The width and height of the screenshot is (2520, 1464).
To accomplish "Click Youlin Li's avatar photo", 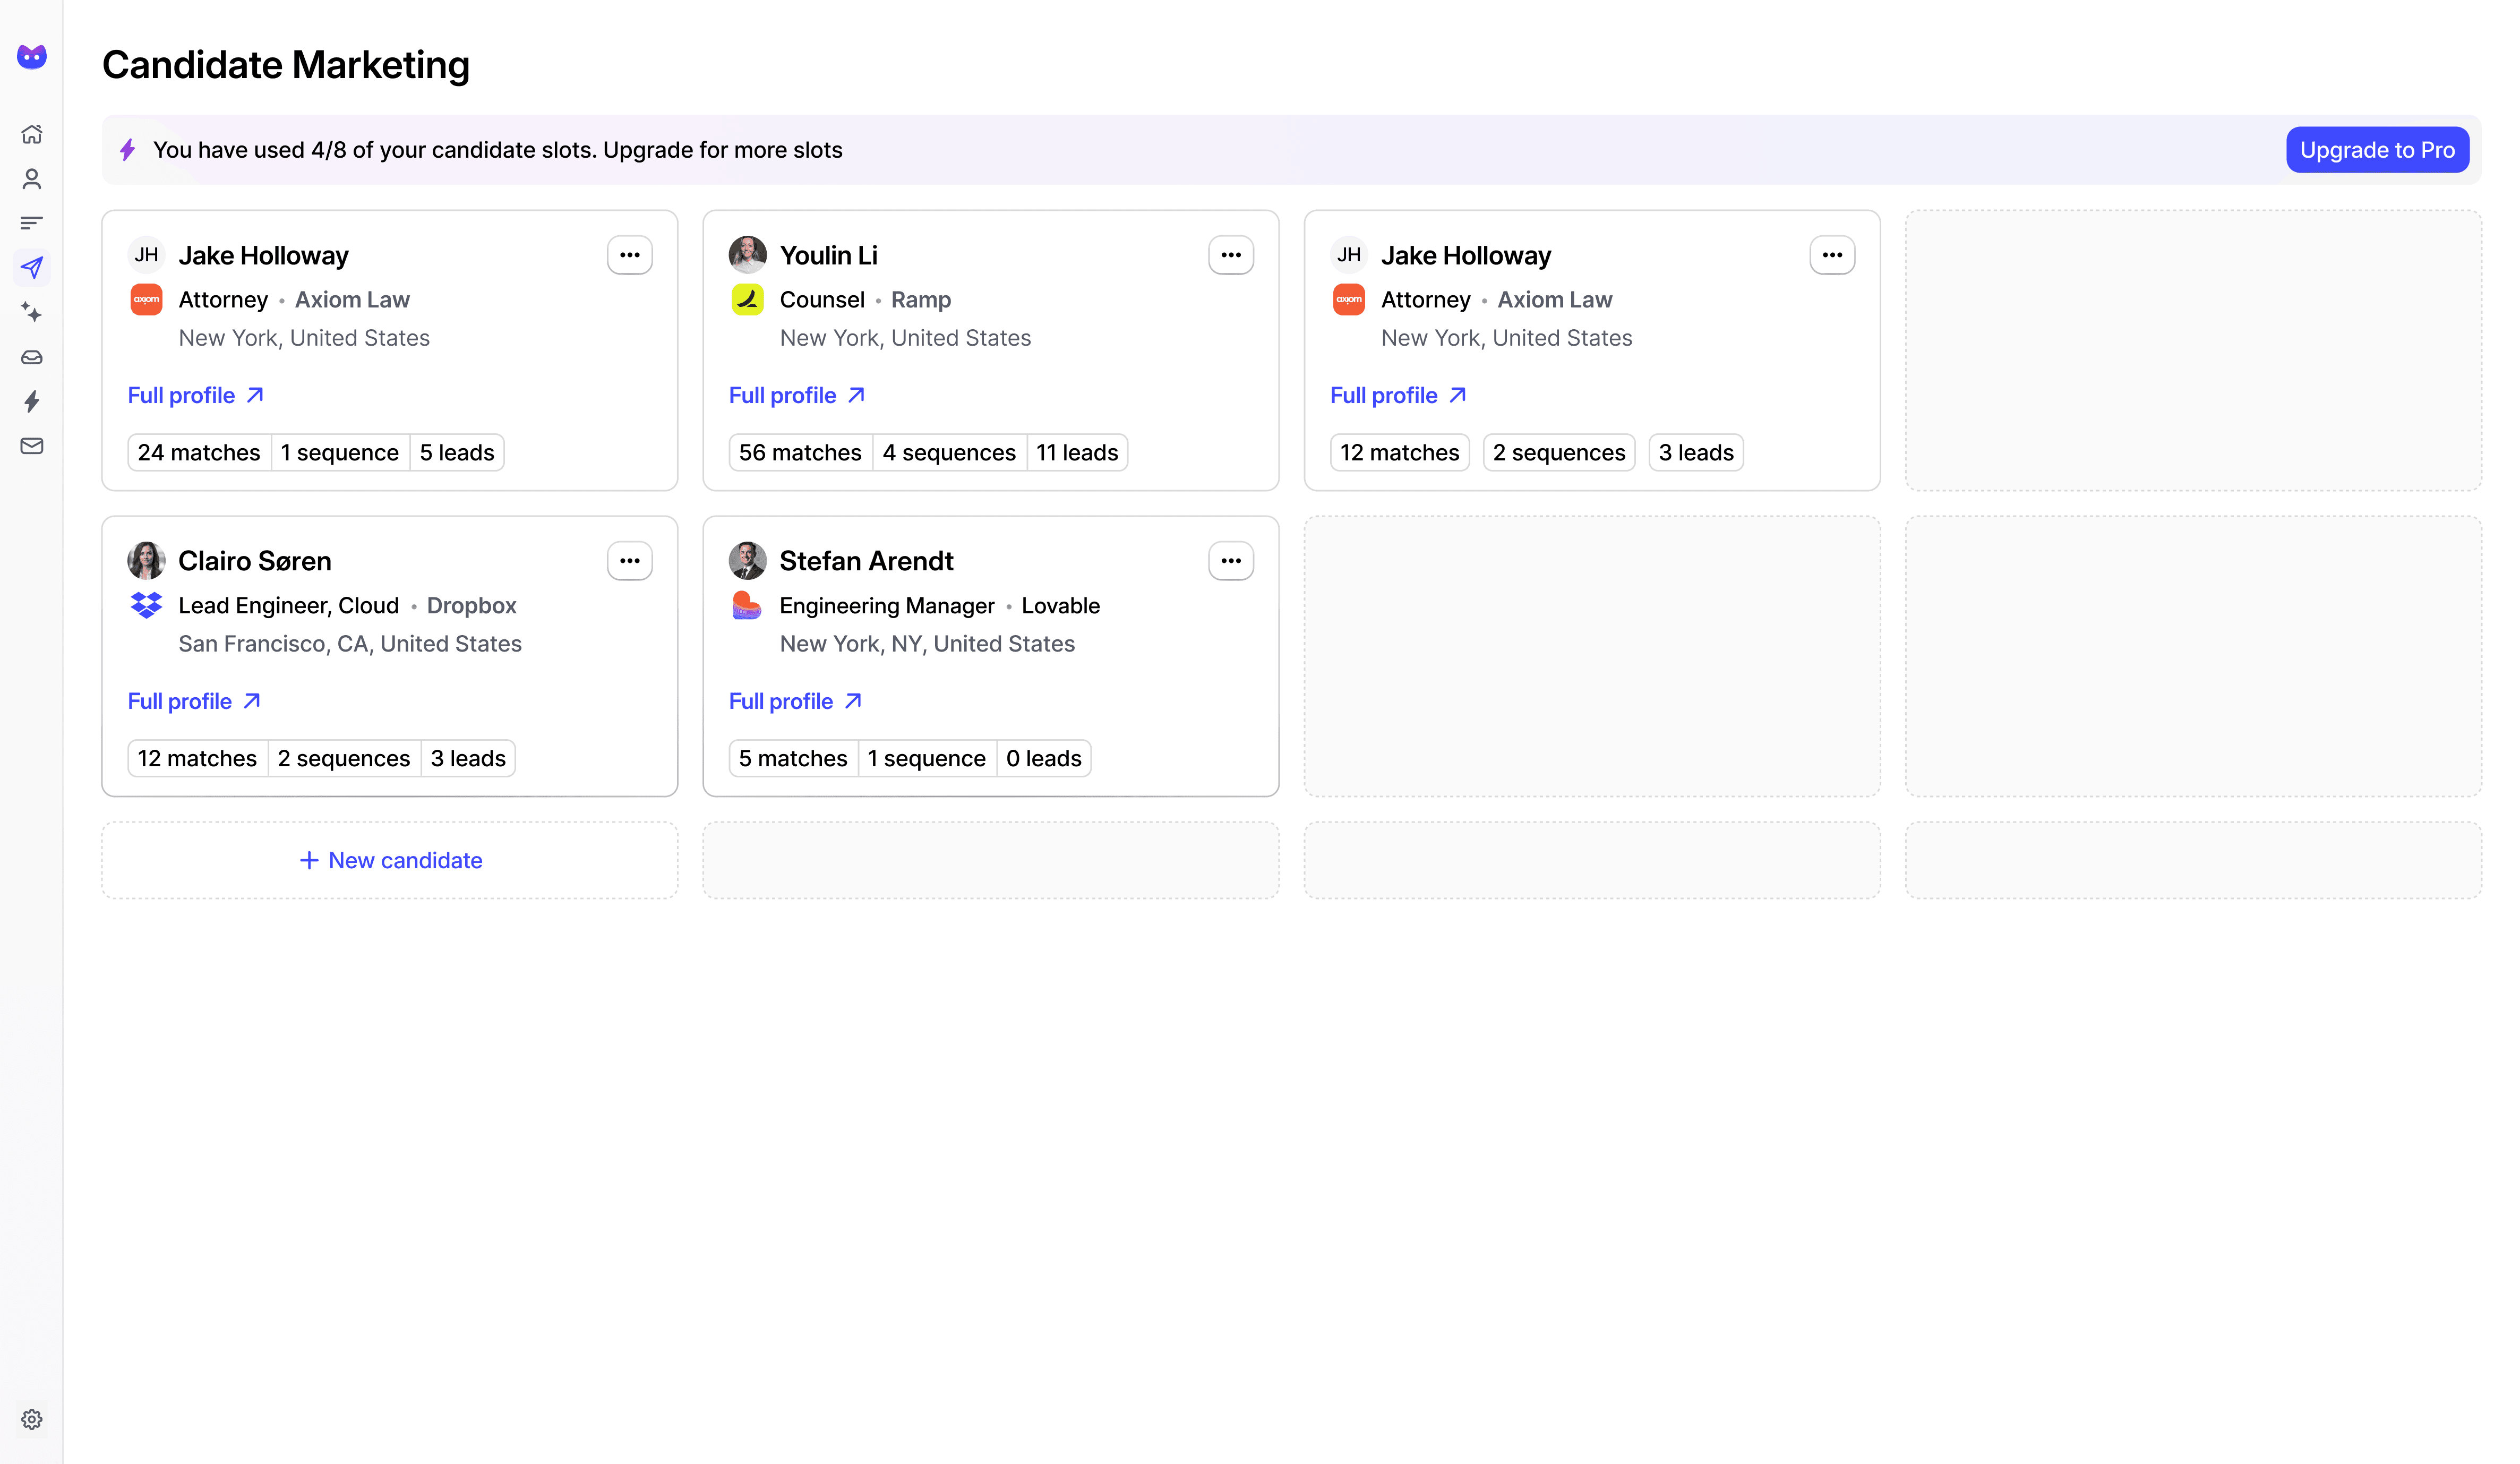I will [747, 255].
